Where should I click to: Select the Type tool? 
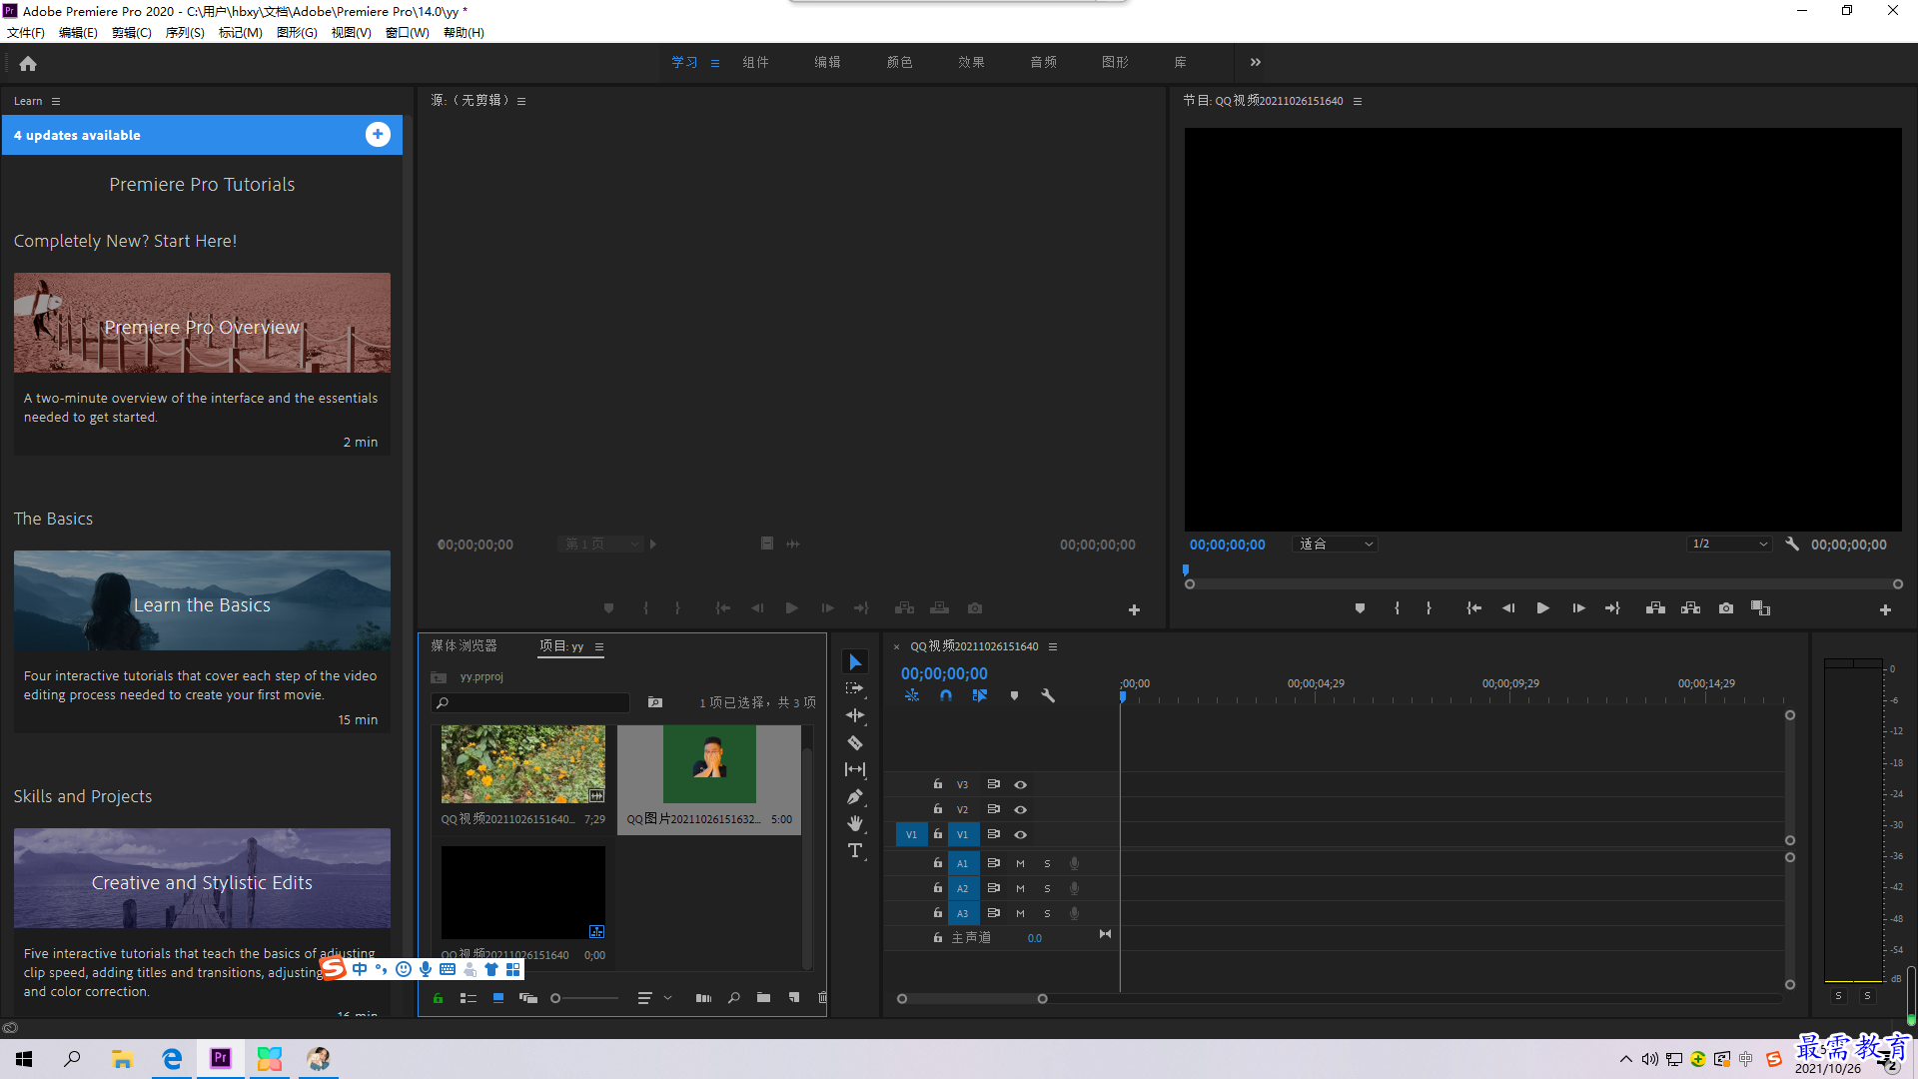tap(855, 850)
